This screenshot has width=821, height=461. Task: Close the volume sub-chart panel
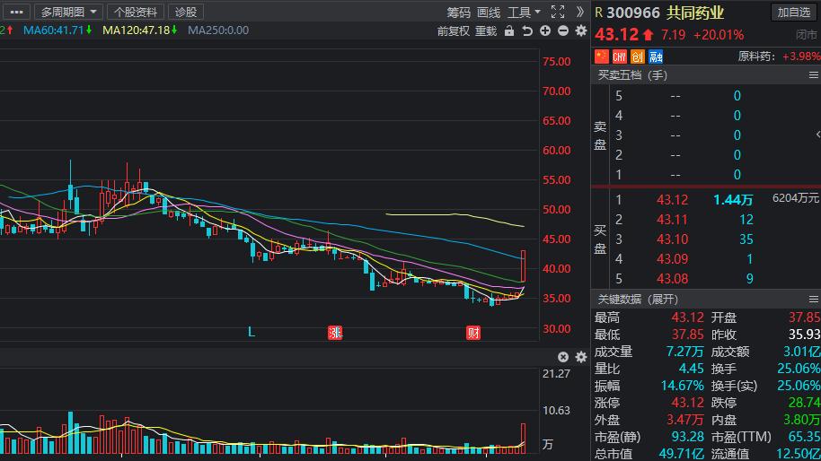coord(563,357)
